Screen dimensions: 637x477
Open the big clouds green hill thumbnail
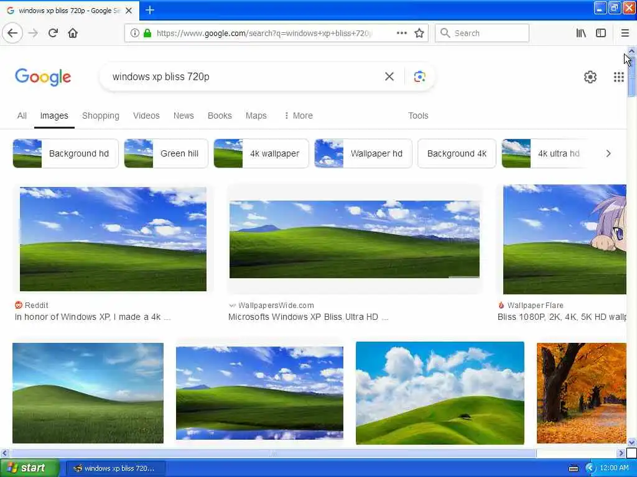[x=440, y=393]
